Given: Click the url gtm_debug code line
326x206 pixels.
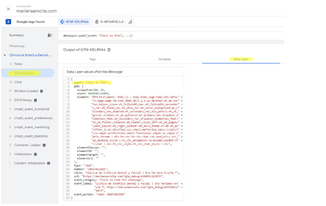Looking at the screenshot, I should (119, 176).
